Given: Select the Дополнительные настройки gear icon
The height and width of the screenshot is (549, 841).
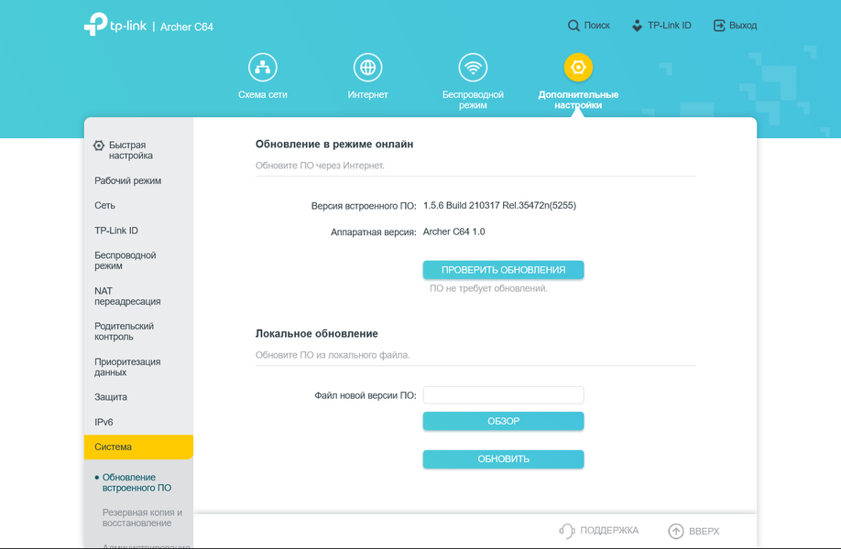Looking at the screenshot, I should pos(578,68).
